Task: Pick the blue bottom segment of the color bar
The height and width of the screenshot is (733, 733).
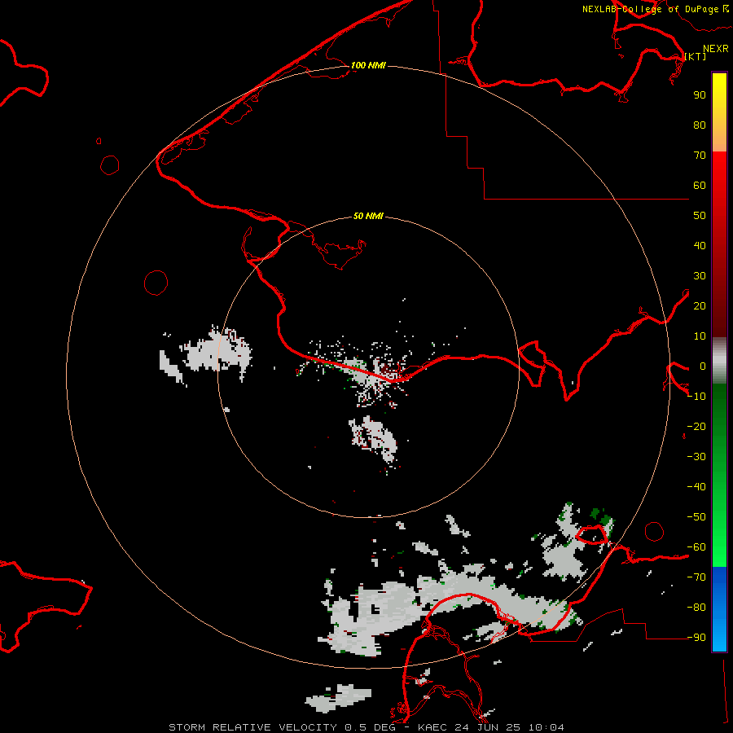Action: pos(719,609)
